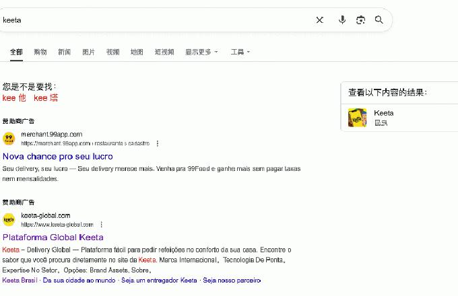Image resolution: width=458 pixels, height=296 pixels.
Task: Clear the search query with the X icon
Action: point(320,20)
